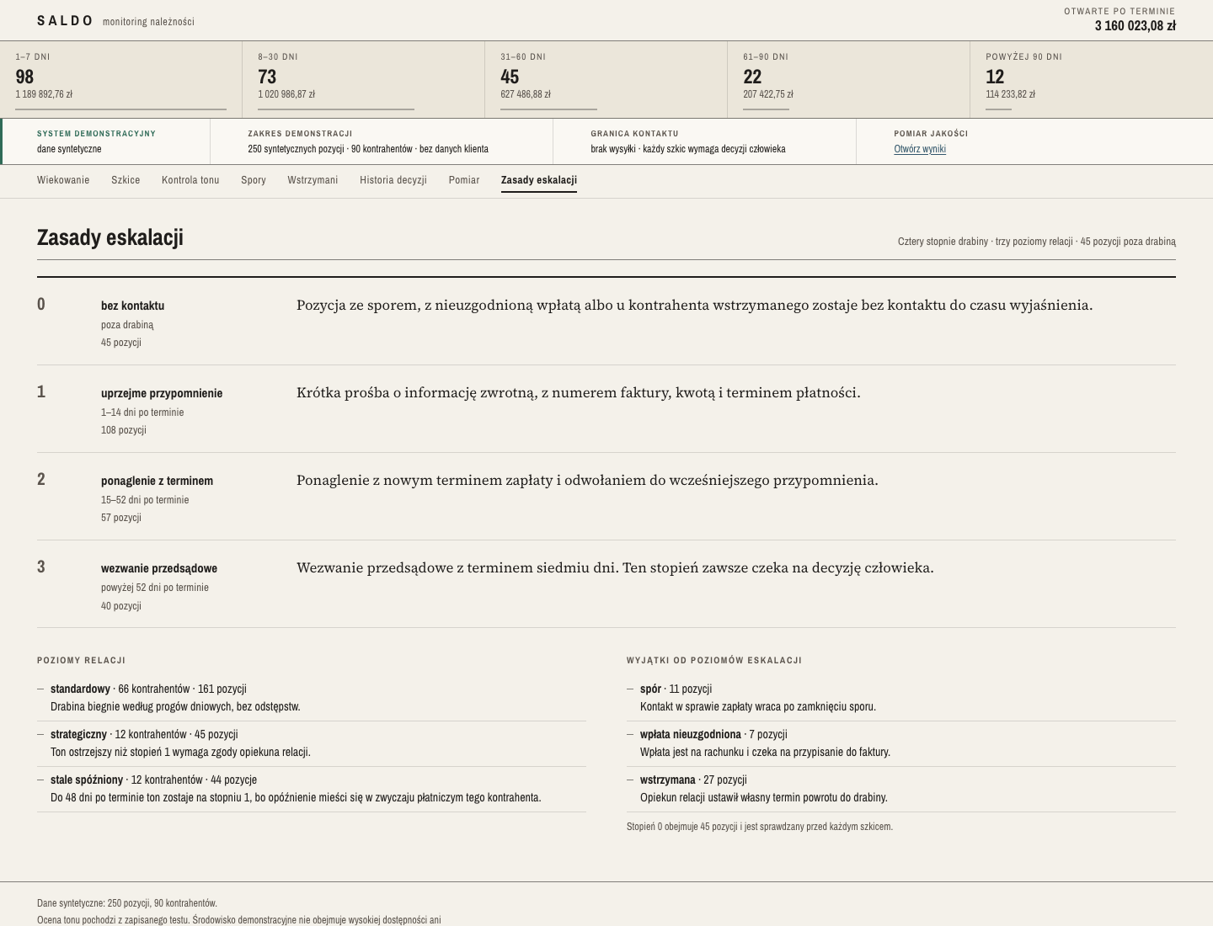Open the Powyżej 90 dni bucket

[x=1092, y=79]
